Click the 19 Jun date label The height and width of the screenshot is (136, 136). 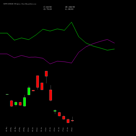[72, 129]
